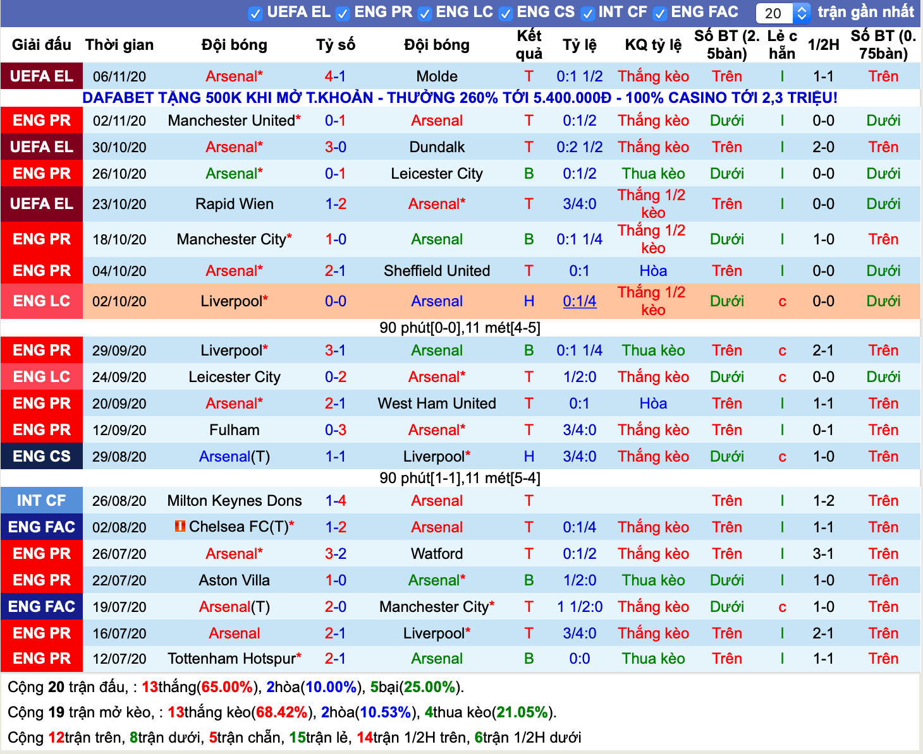The width and height of the screenshot is (923, 754).
Task: Click the penalty note 90 phút[0-0],11 mét[4-5]
Action: [x=460, y=328]
